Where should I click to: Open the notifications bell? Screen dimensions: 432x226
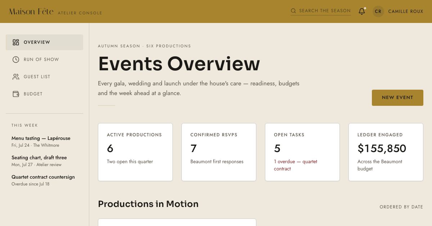(362, 11)
